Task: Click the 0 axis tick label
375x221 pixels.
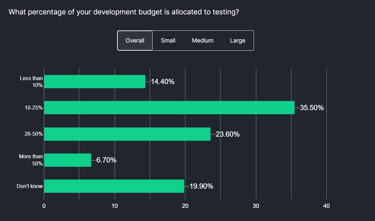Action: 44,206
